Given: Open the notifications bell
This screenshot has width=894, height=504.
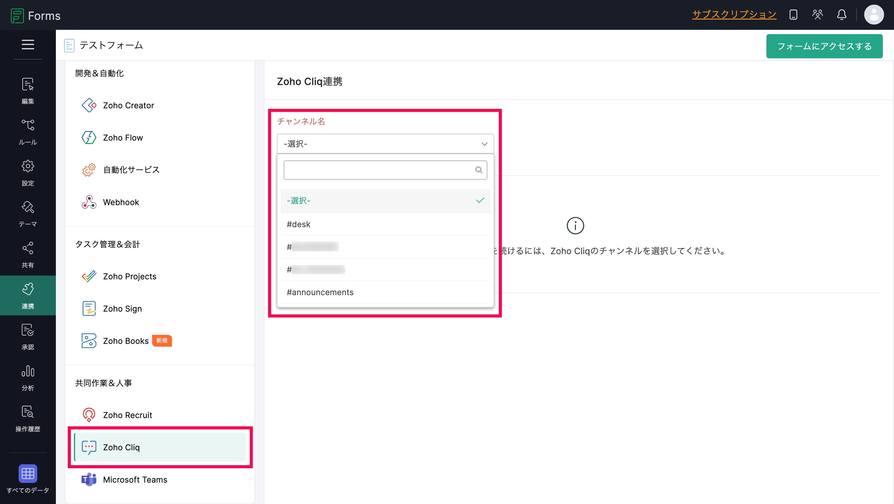Looking at the screenshot, I should pyautogui.click(x=841, y=15).
